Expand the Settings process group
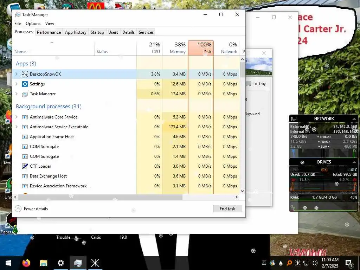Viewport: 360px width, 270px height. tap(17, 84)
